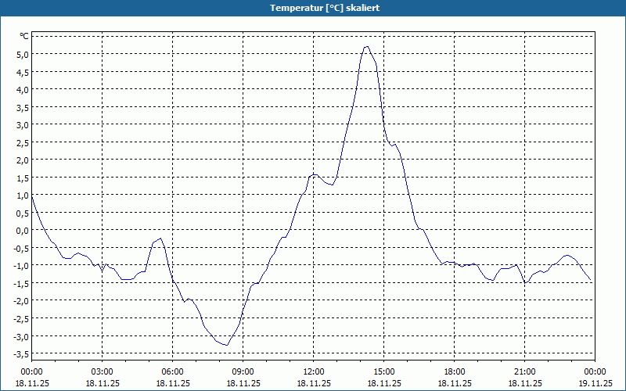This screenshot has height=391, width=626.
Task: Select the -1,5 y-axis label
Action: pyautogui.click(x=21, y=283)
